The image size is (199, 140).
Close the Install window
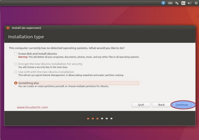coord(8,28)
